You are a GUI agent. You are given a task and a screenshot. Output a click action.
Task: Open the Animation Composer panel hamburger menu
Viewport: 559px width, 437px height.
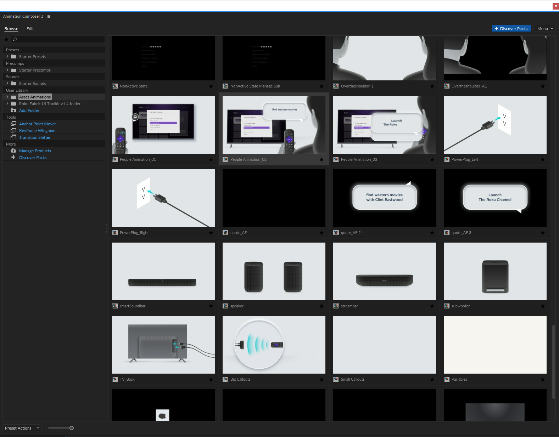coord(49,16)
